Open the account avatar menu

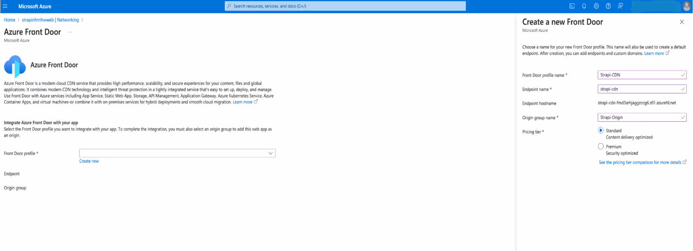pyautogui.click(x=686, y=6)
